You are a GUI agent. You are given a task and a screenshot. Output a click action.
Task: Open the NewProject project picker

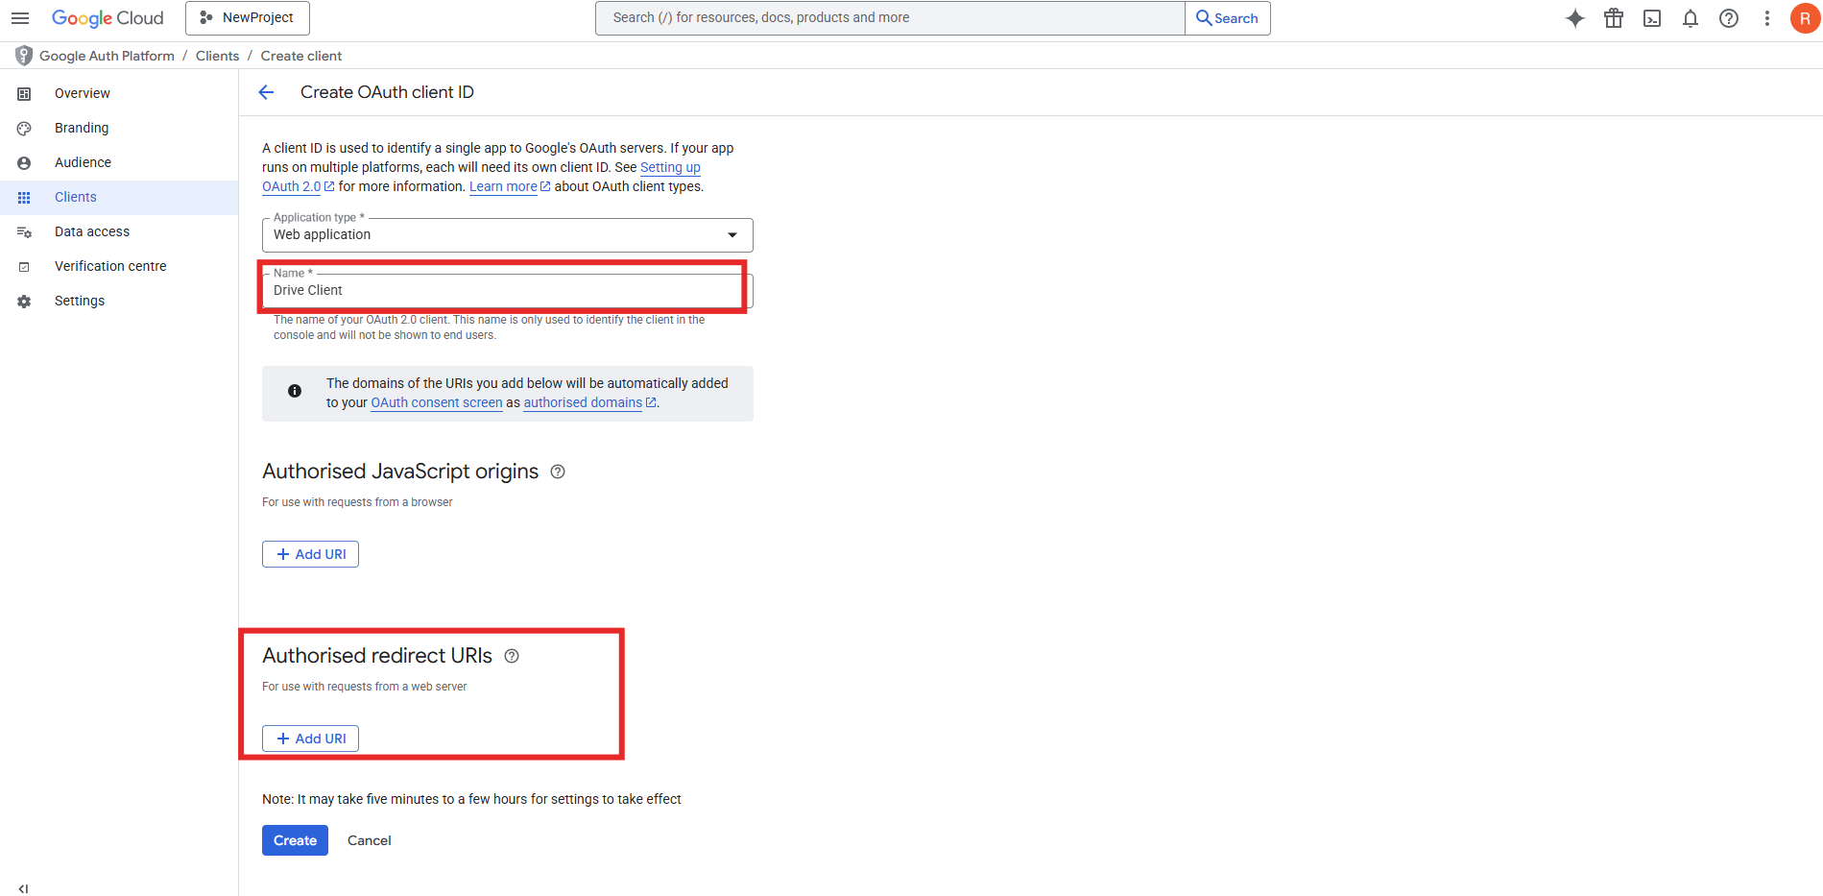click(x=247, y=17)
